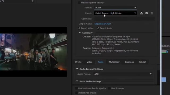Check Import into project option
170x95 pixels.
click(x=76, y=93)
